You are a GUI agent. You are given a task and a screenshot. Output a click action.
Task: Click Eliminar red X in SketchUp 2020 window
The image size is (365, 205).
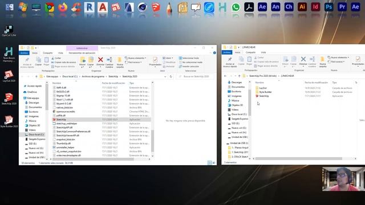(x=100, y=62)
